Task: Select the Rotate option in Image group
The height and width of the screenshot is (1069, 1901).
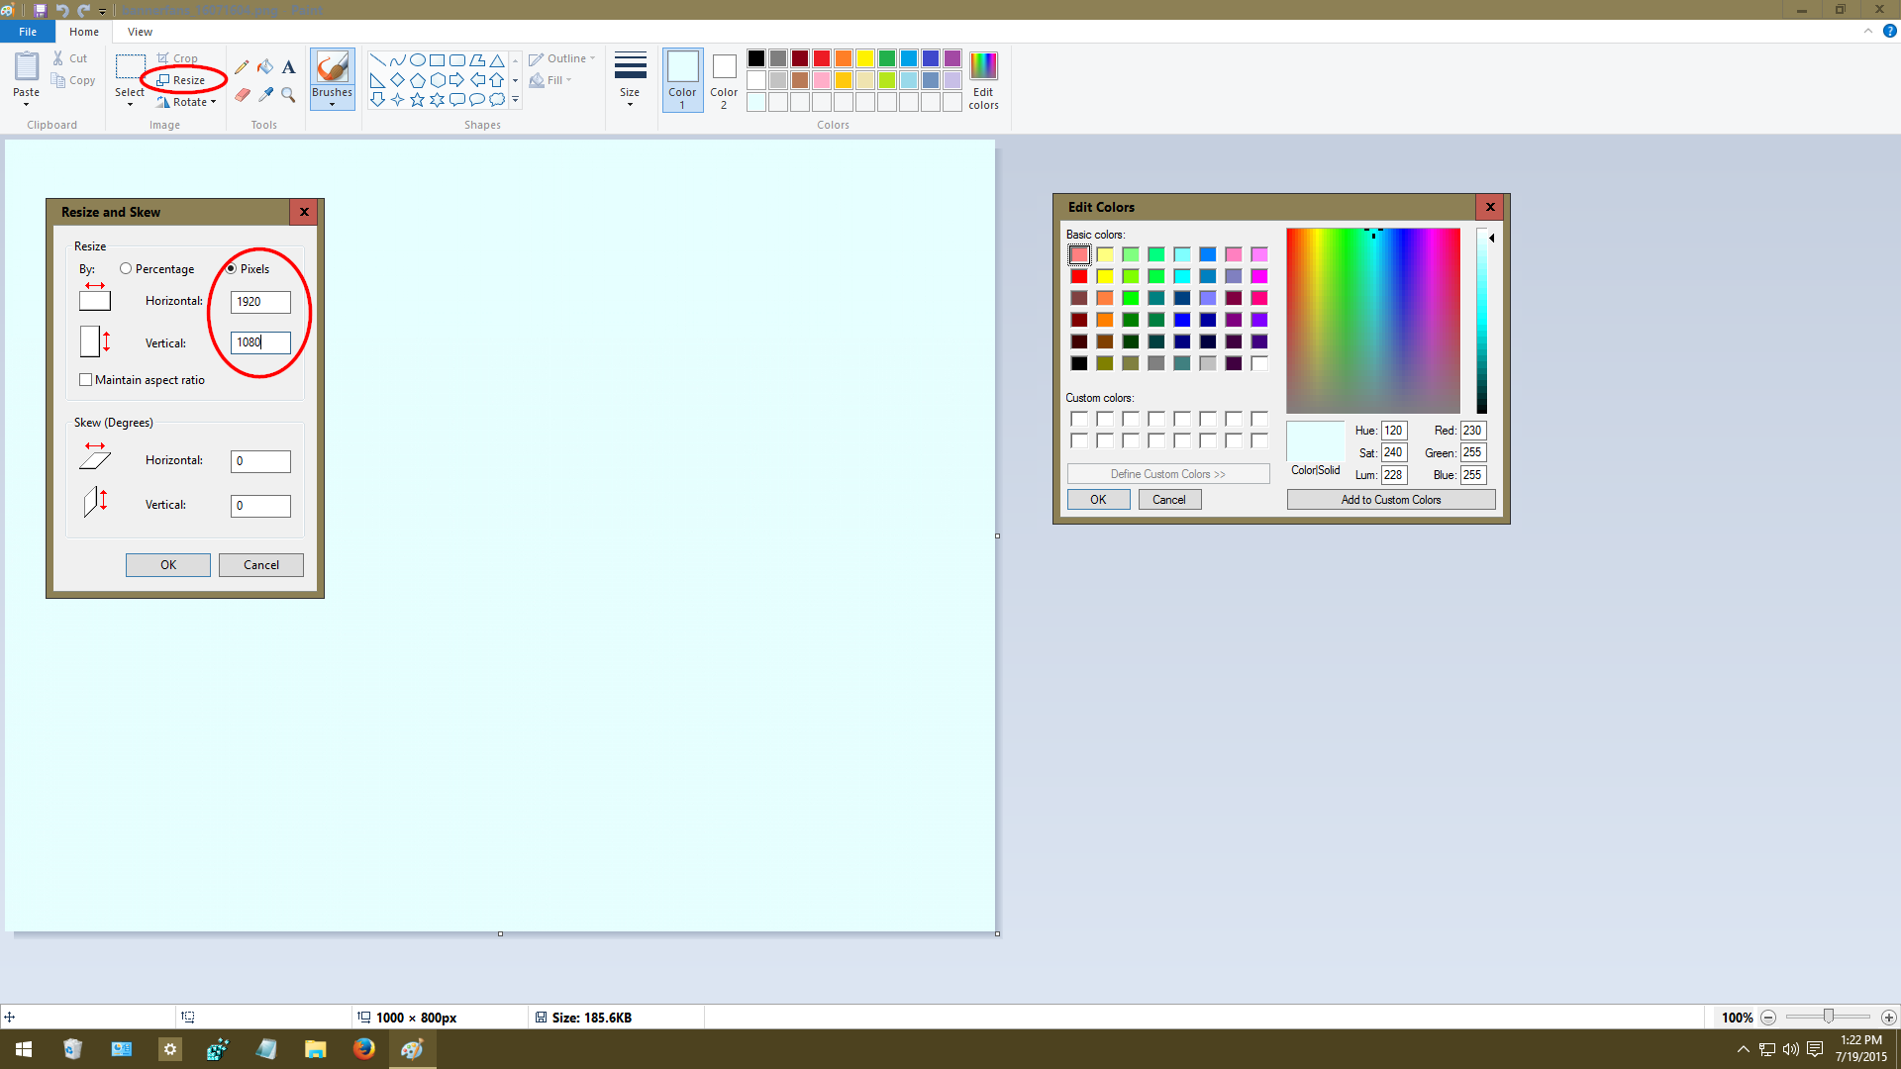Action: click(x=187, y=102)
